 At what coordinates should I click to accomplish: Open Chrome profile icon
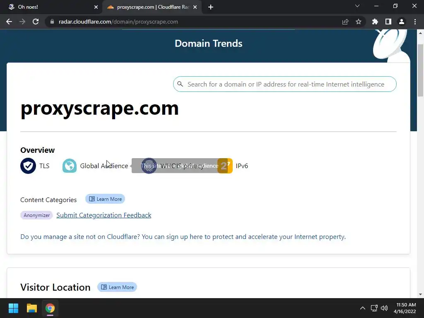click(402, 22)
